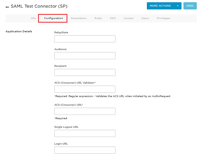The image size is (214, 156).
Task: Switch to the Info tab
Action: 33,18
